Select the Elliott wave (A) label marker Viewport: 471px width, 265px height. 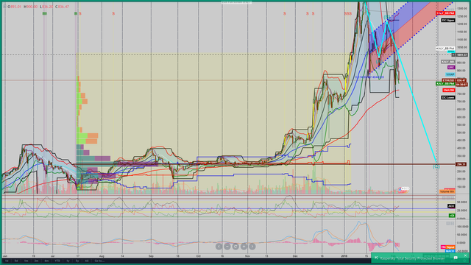379,62
